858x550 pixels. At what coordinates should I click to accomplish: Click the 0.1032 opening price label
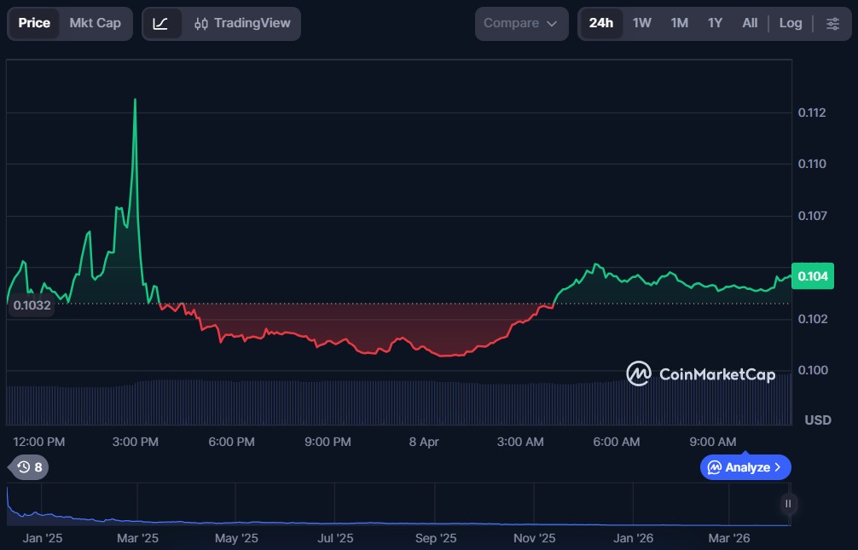(x=31, y=304)
